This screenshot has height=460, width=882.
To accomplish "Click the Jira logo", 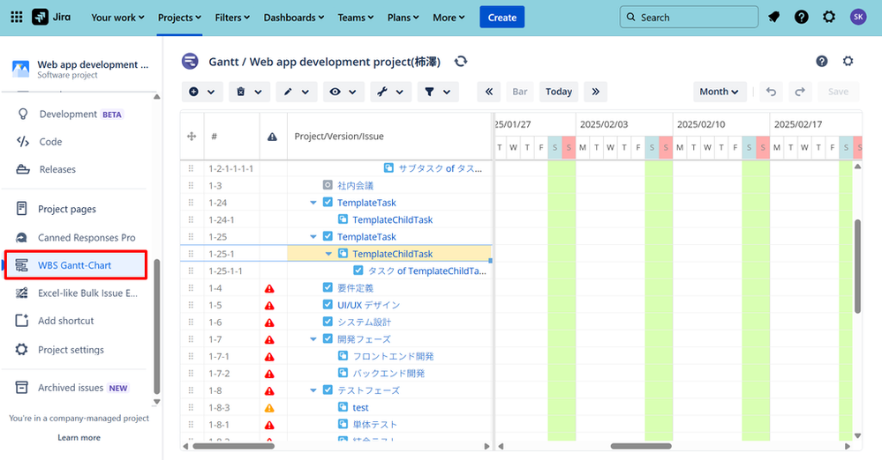I will [51, 18].
